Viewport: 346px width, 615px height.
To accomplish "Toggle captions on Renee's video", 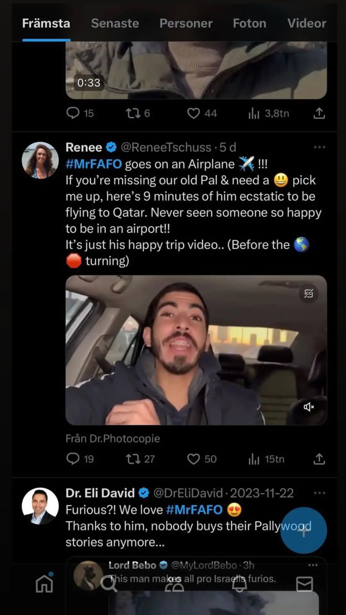I will point(309,293).
